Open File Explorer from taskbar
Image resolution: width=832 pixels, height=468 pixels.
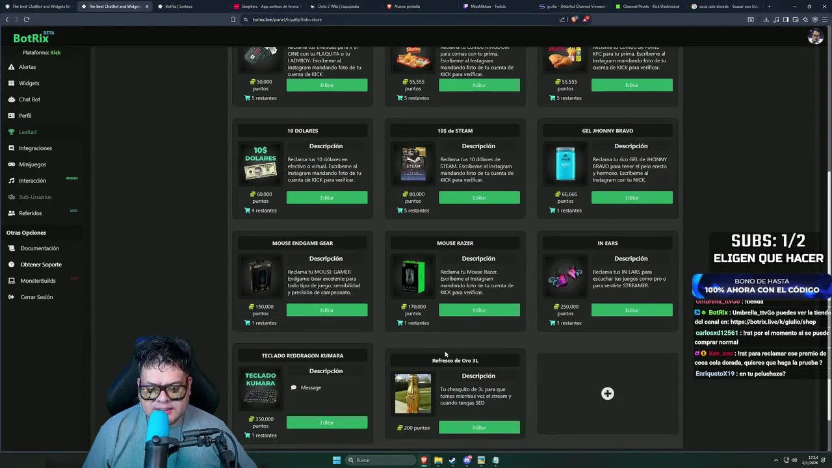pos(438,460)
